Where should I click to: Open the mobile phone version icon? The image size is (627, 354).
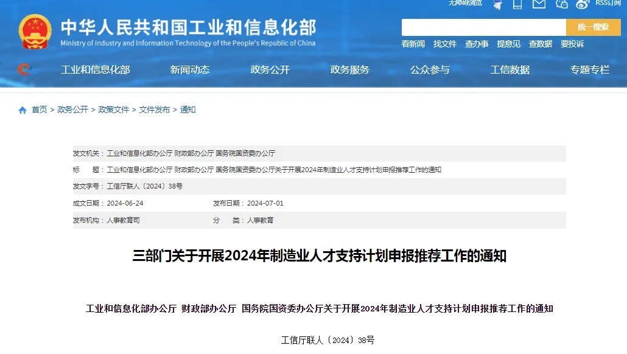point(517,4)
